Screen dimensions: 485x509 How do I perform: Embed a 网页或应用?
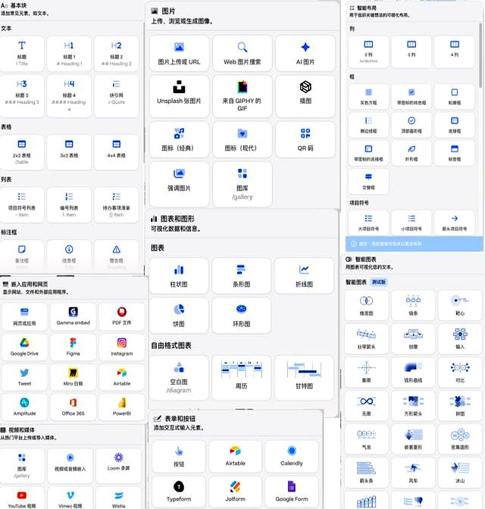(24, 317)
